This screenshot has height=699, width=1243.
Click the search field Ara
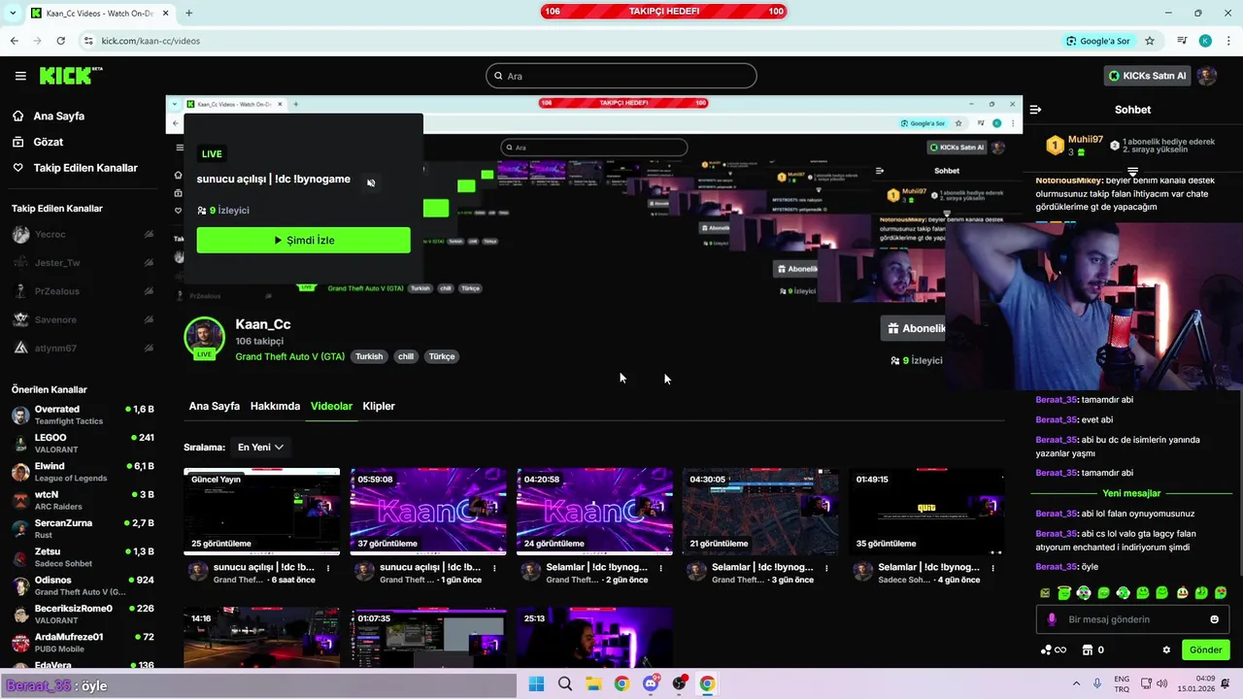tap(621, 76)
